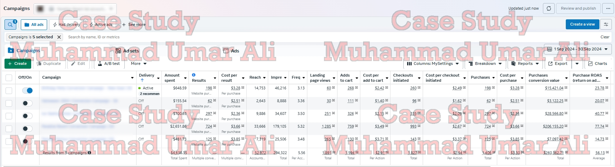Click the refresh icon beside Updated just now
Screen dimensions: 615x167
548,9
